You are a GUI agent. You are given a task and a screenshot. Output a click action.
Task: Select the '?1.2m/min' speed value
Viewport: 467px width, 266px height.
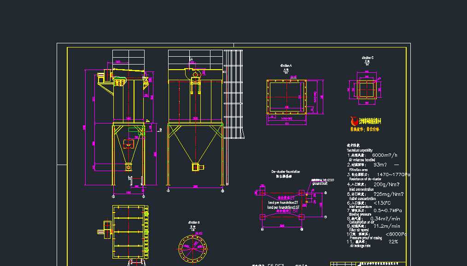click(x=387, y=226)
